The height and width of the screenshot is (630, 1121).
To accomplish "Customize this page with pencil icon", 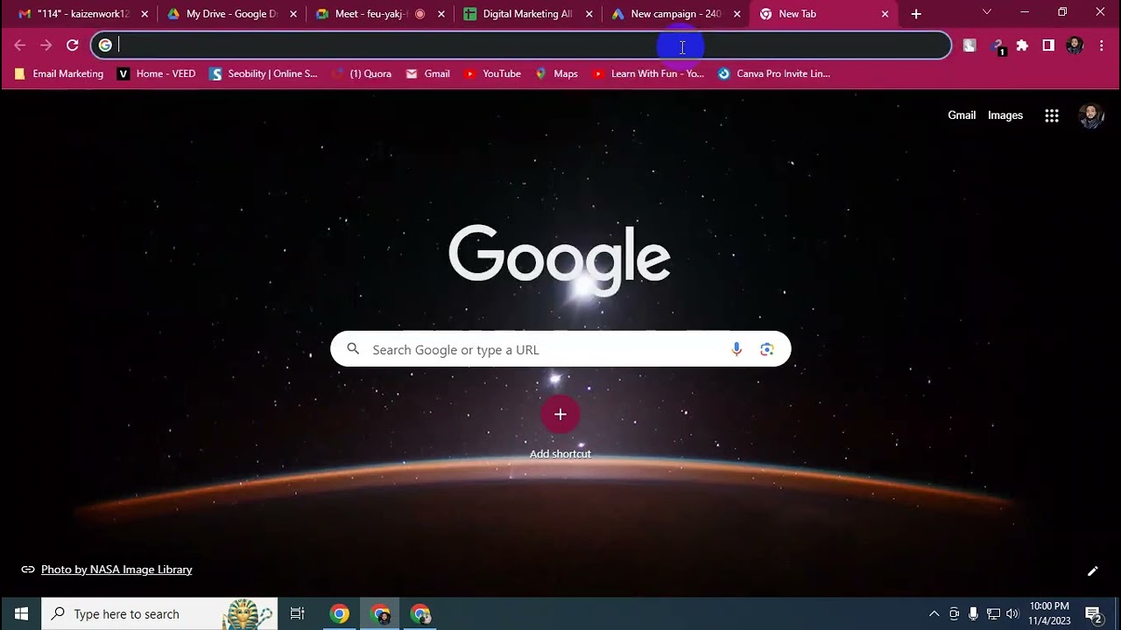I will (1092, 571).
